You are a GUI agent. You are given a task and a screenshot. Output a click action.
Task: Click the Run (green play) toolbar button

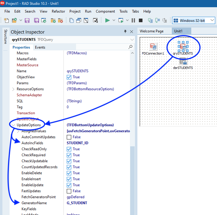click(x=107, y=20)
